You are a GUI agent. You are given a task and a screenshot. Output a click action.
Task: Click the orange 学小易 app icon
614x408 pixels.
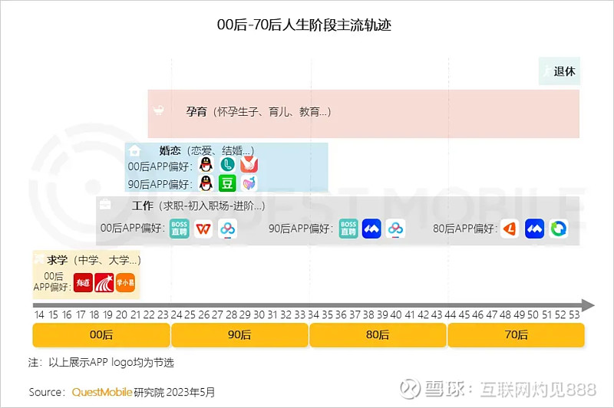click(x=125, y=282)
